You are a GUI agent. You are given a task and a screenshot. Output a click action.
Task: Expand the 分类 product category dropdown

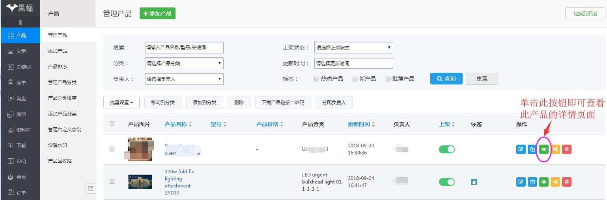click(184, 63)
